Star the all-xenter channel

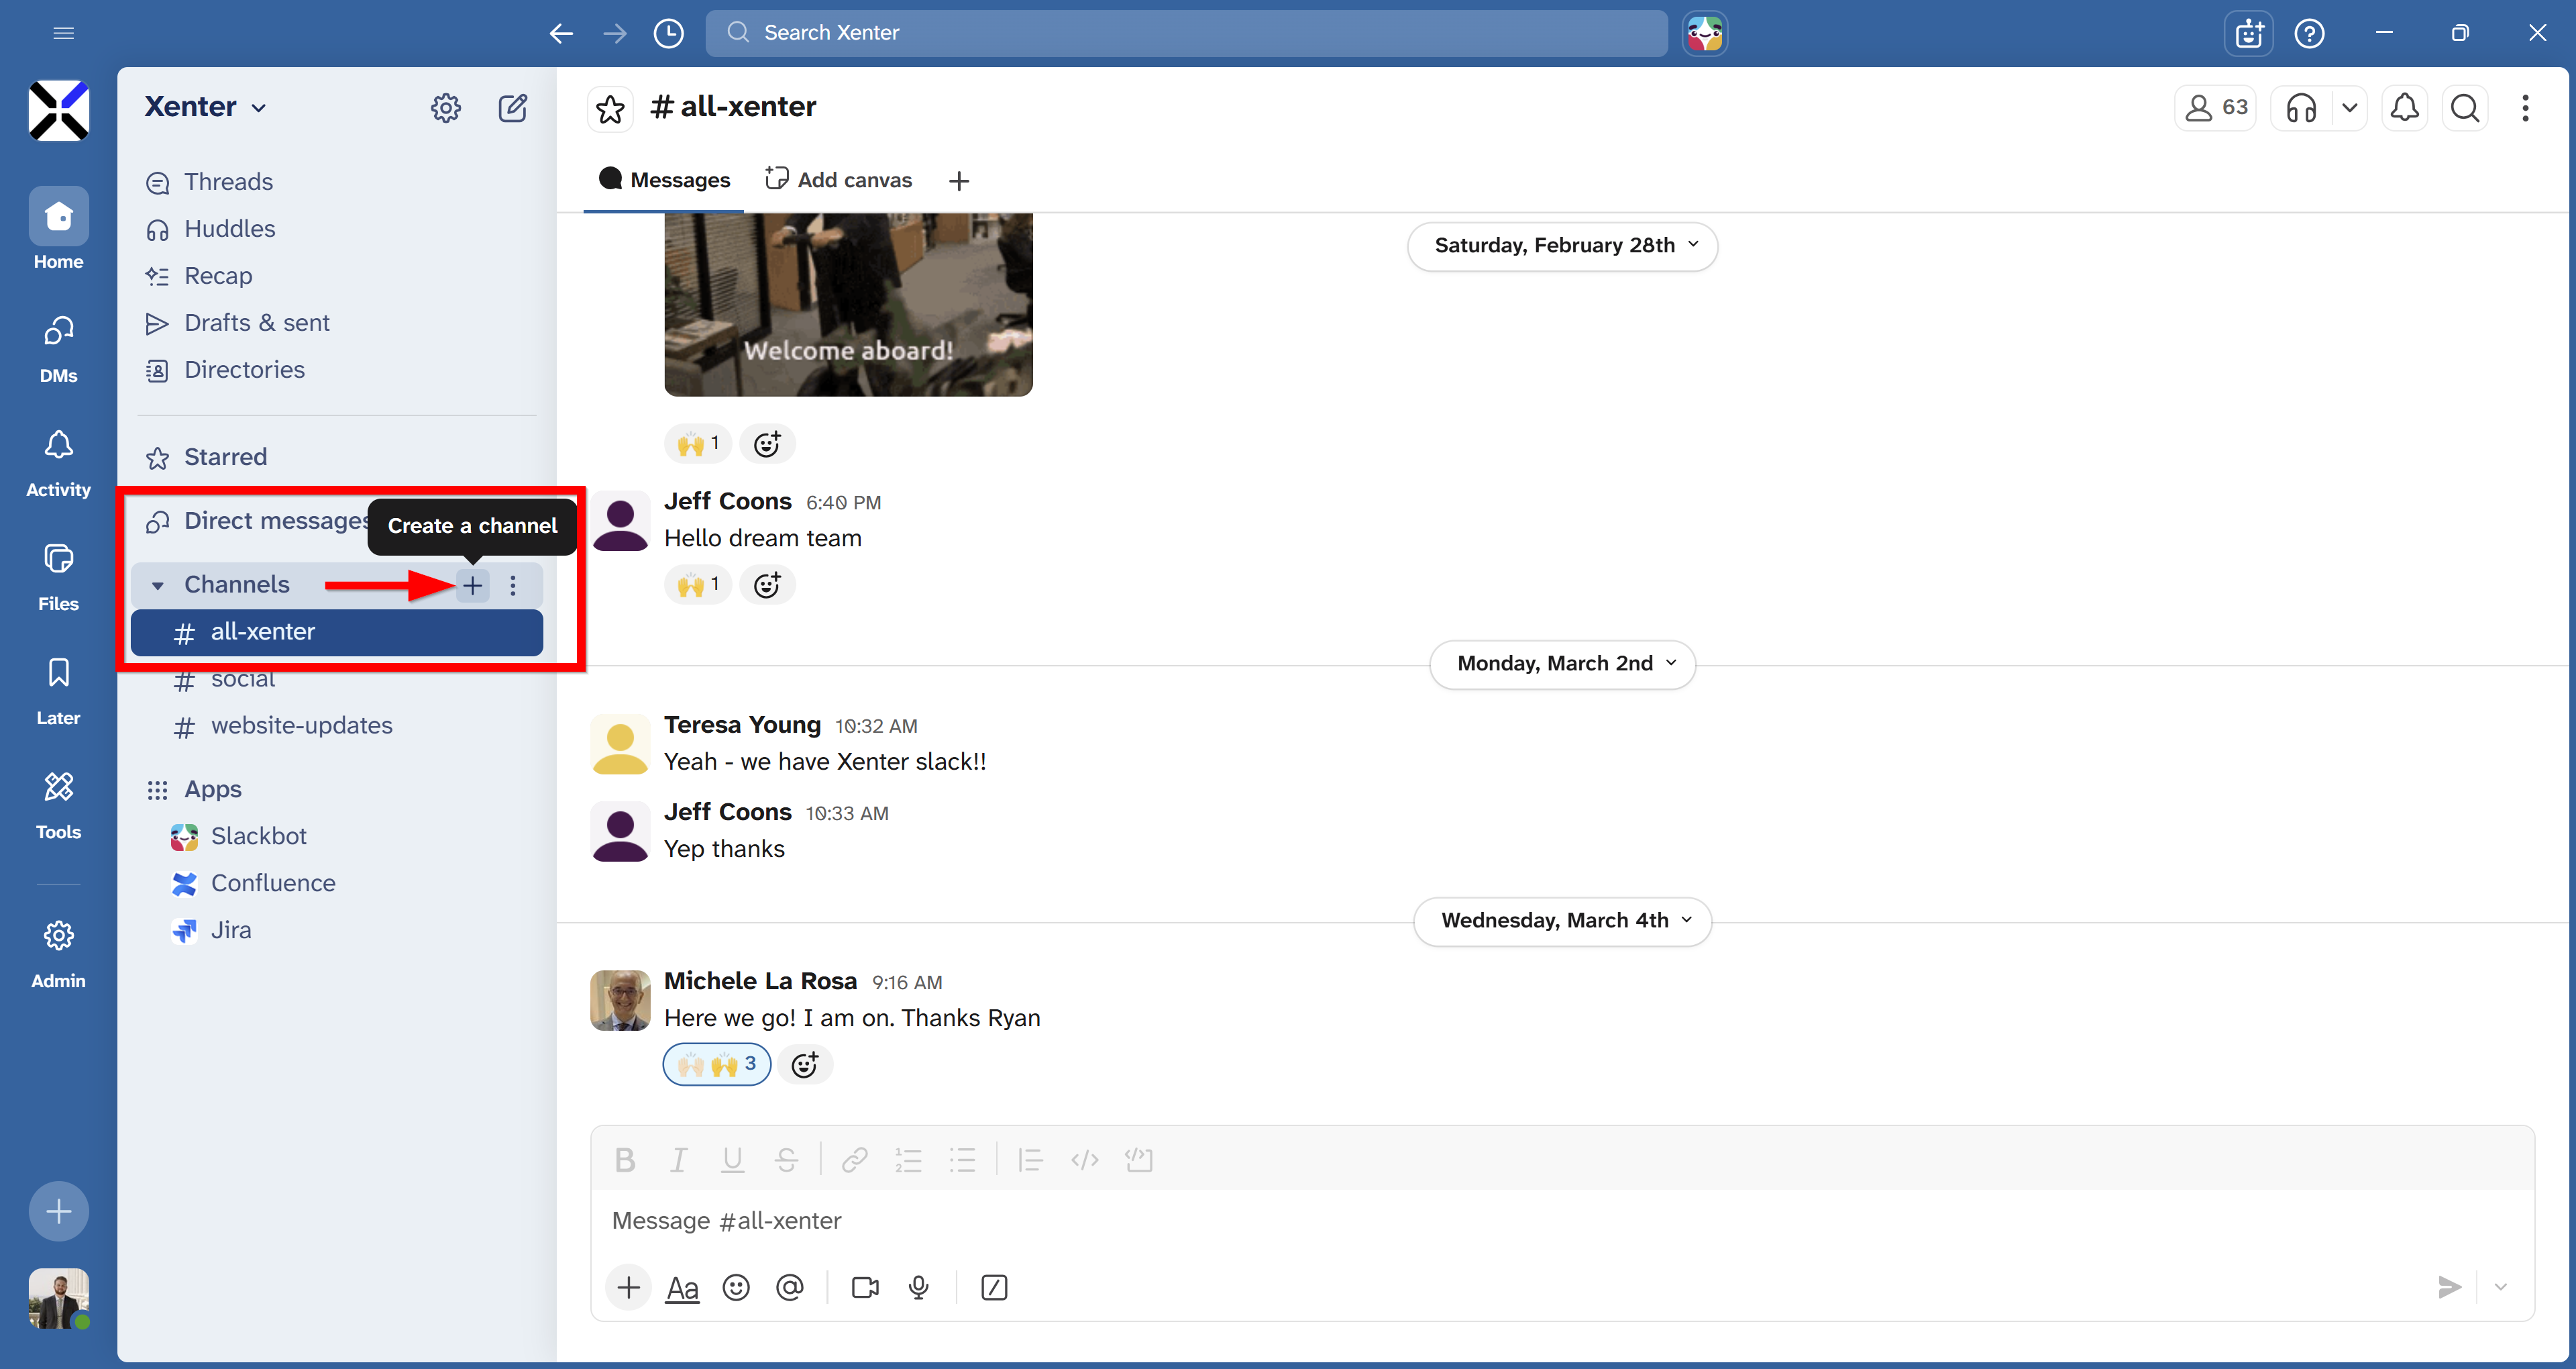tap(610, 108)
